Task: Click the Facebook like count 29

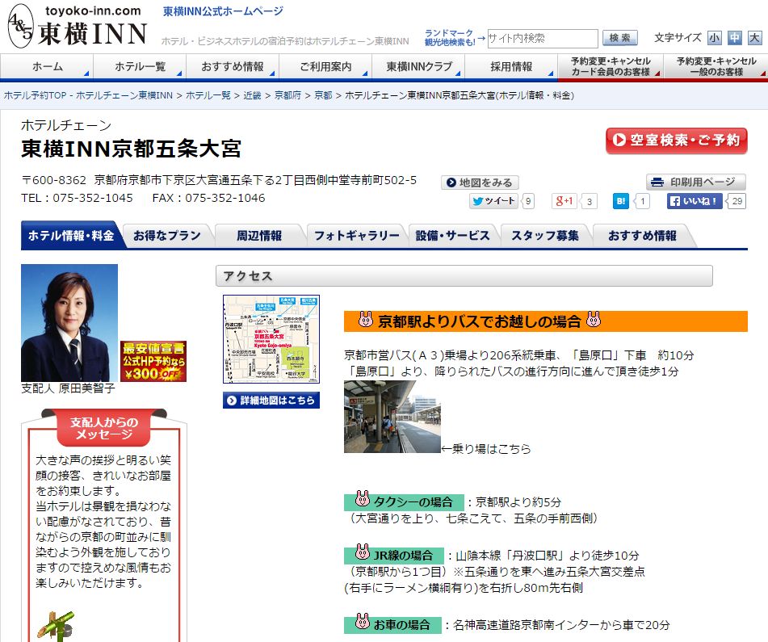Action: [737, 201]
